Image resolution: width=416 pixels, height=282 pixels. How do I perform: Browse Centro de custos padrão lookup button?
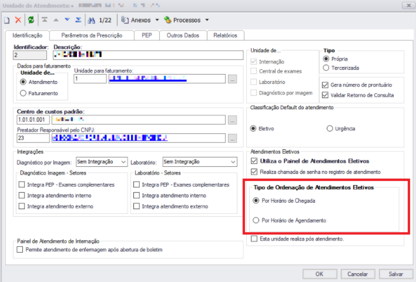click(233, 120)
